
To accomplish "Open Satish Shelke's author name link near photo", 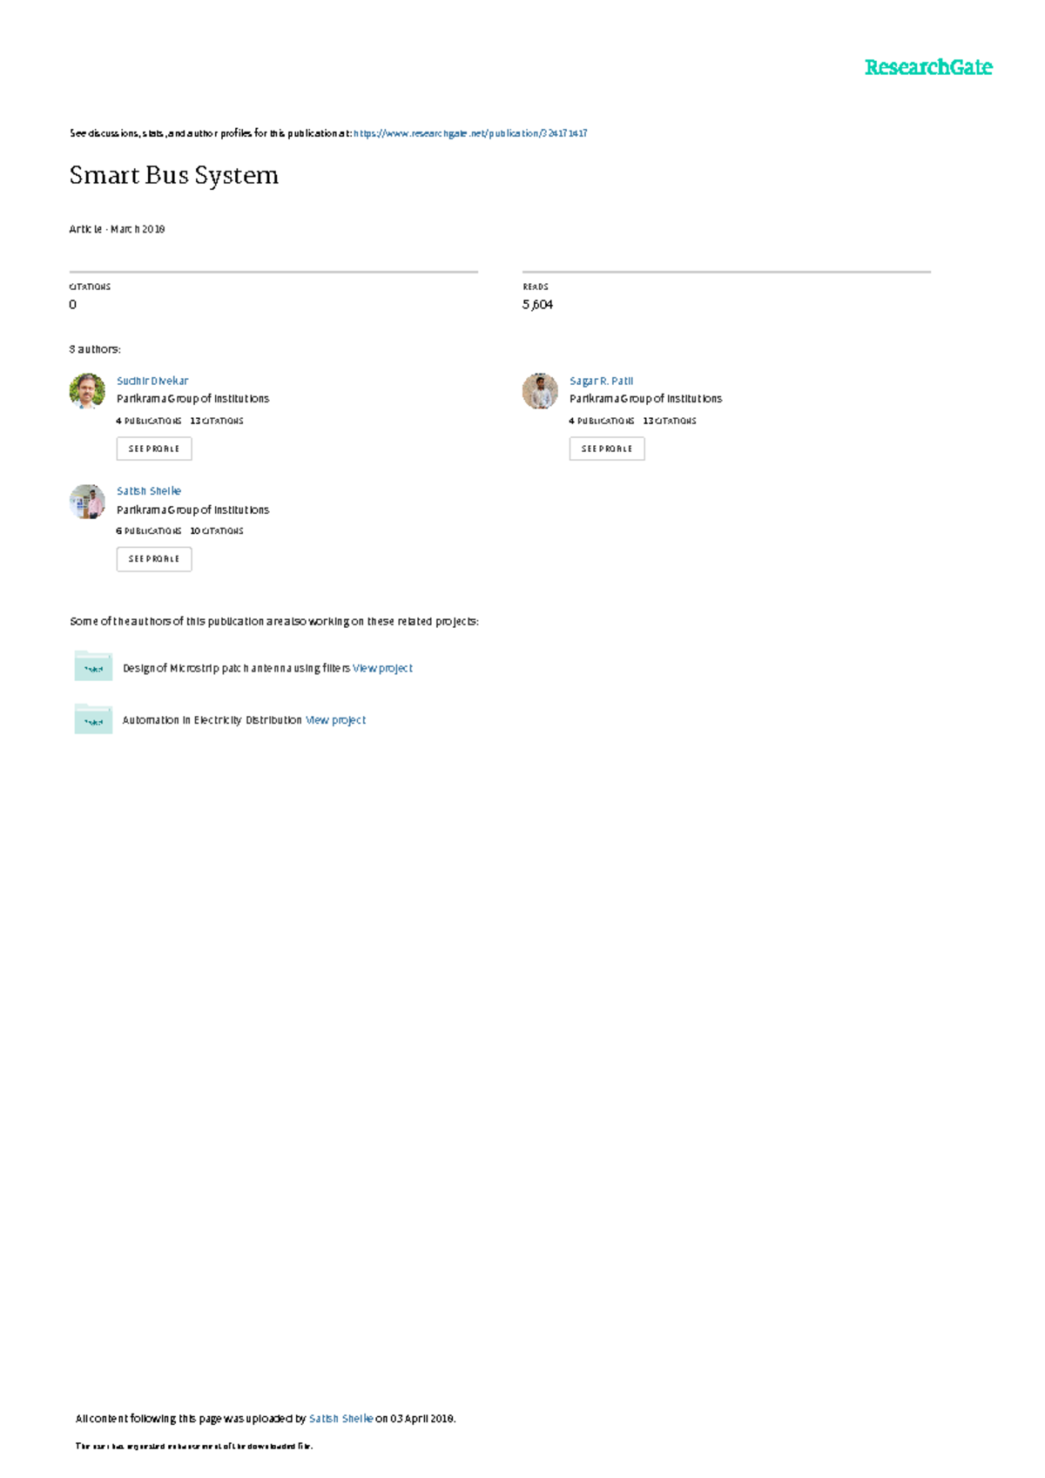I will (149, 491).
